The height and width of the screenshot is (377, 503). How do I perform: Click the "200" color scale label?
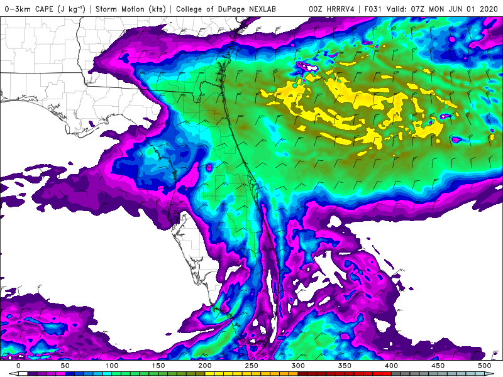tap(205, 366)
